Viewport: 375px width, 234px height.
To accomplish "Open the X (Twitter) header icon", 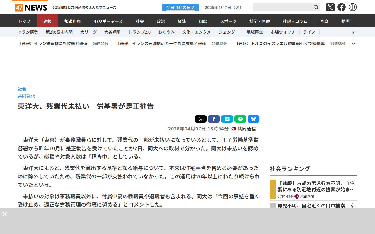I will point(330,7).
